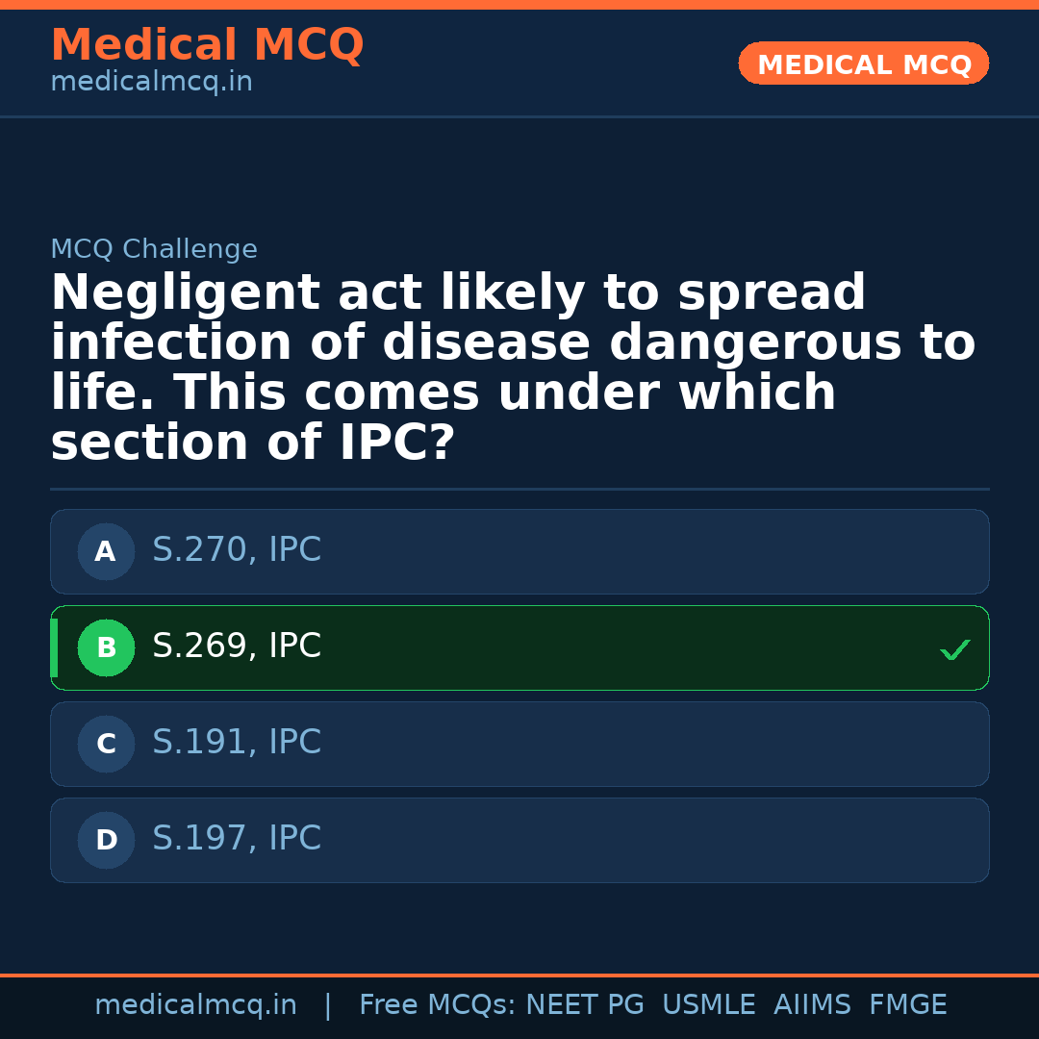Click the green checkmark on option B
The height and width of the screenshot is (1039, 1039).
pyautogui.click(x=954, y=650)
